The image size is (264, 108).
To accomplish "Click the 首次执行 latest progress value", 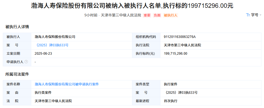I will pyautogui.click(x=171, y=101).
